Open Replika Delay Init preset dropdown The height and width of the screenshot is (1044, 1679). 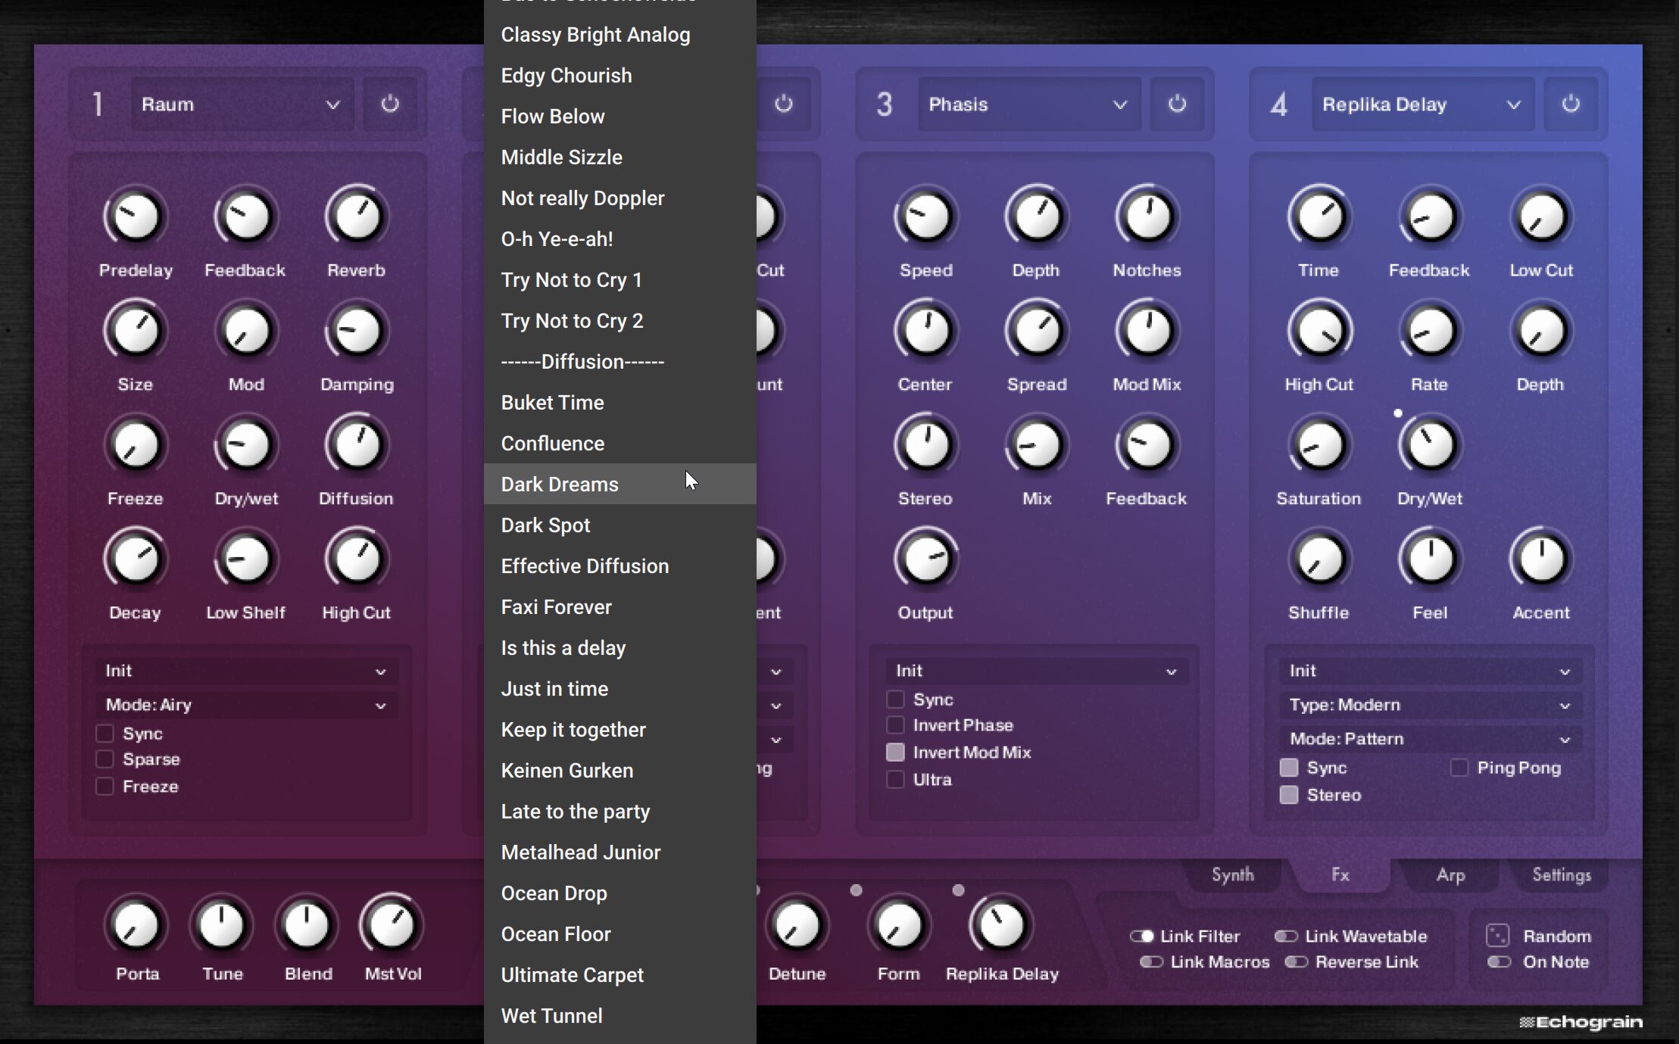(1430, 671)
